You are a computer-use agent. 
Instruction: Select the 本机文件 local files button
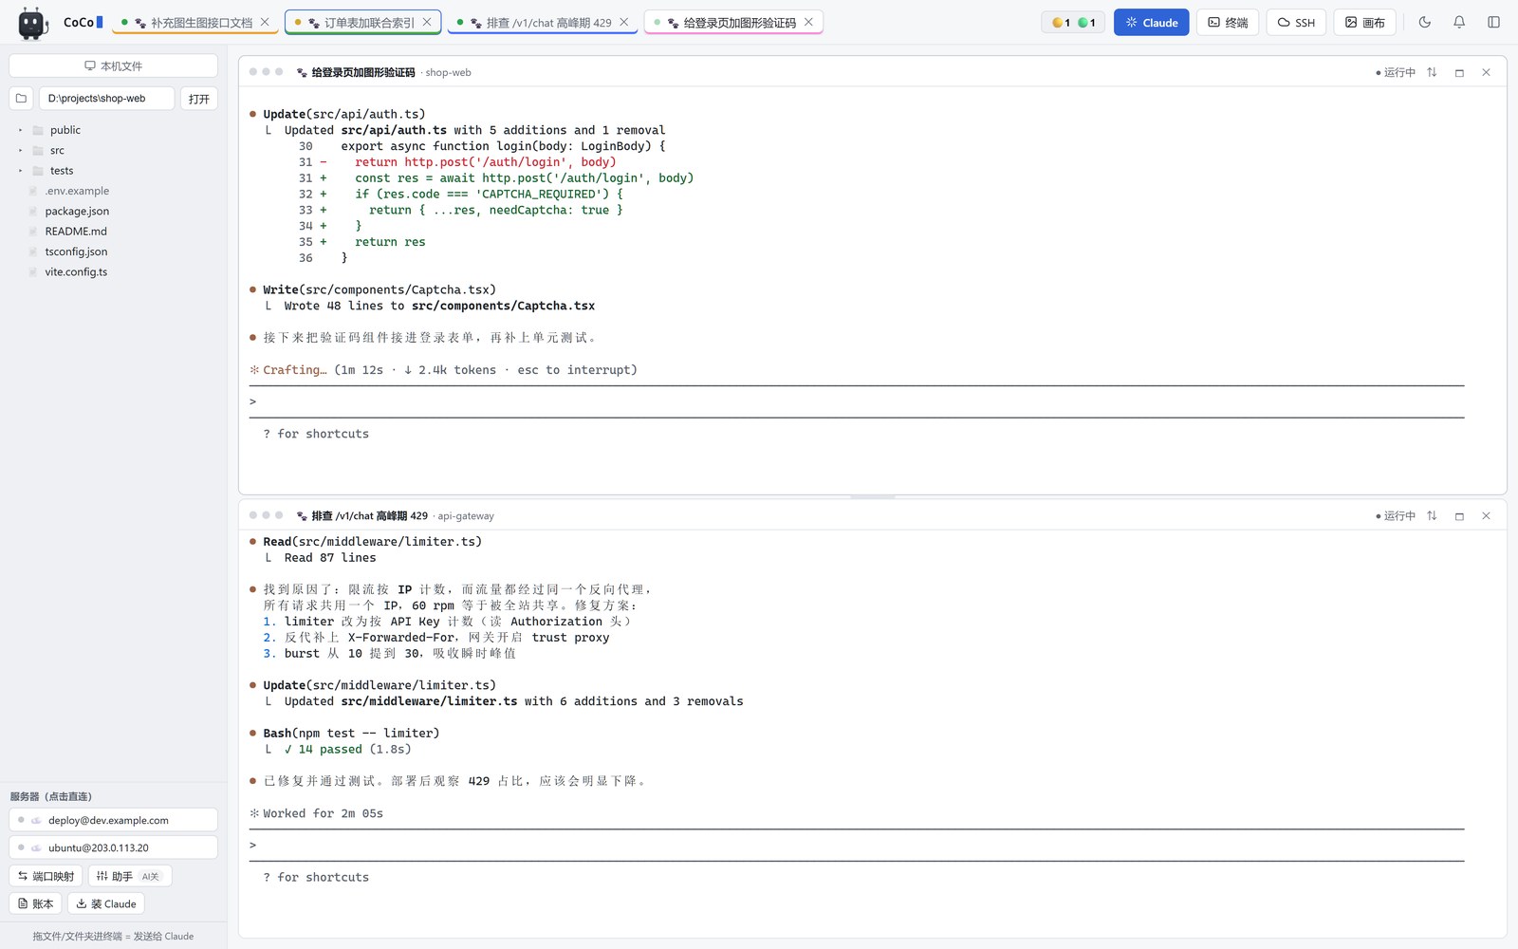[x=113, y=65]
